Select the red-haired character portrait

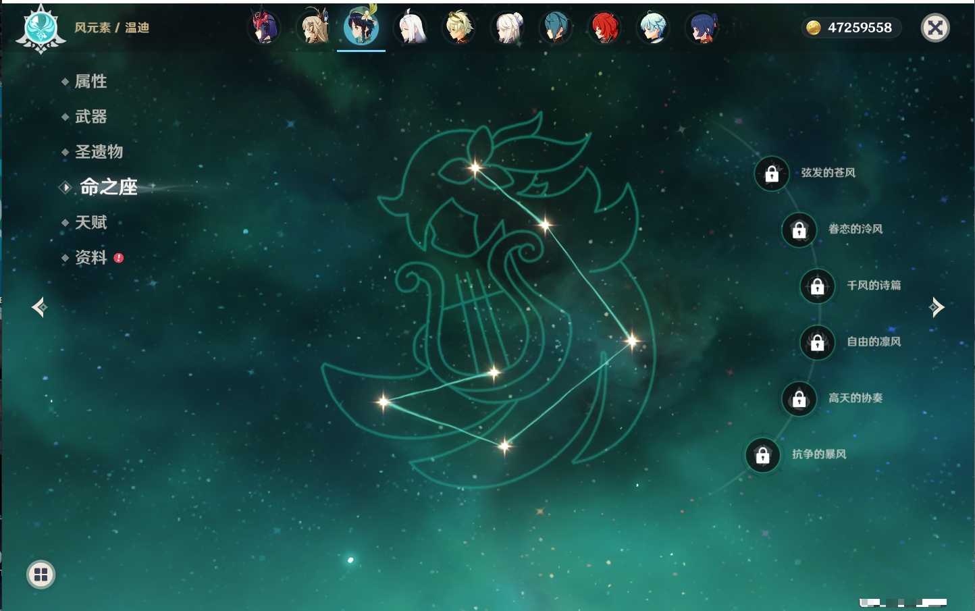coord(604,27)
